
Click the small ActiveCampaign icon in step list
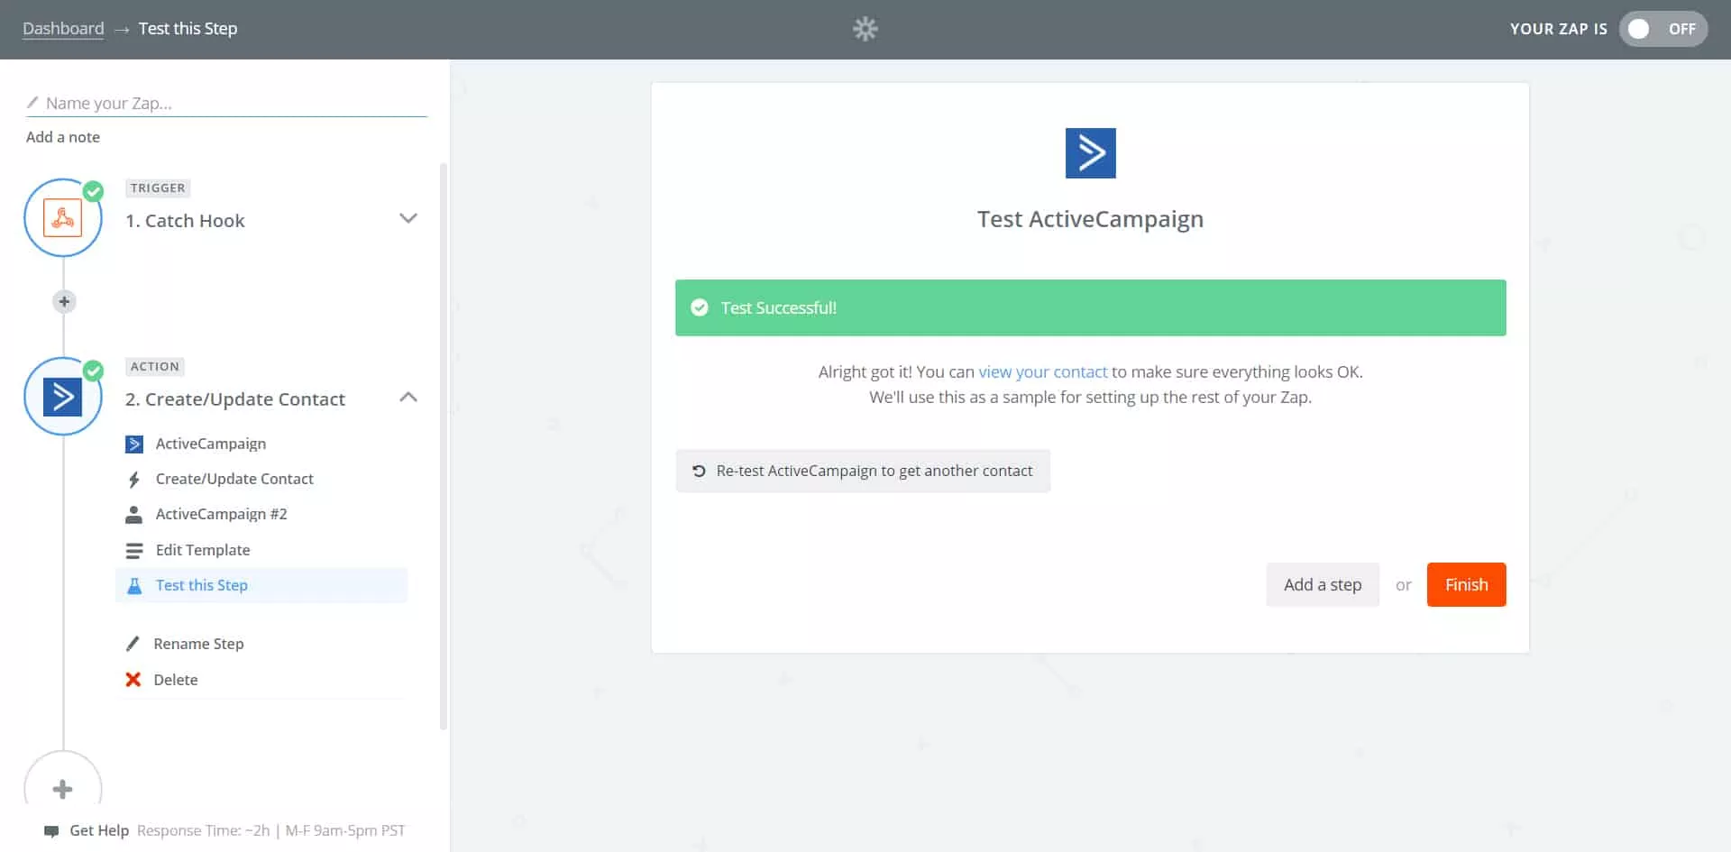(134, 444)
